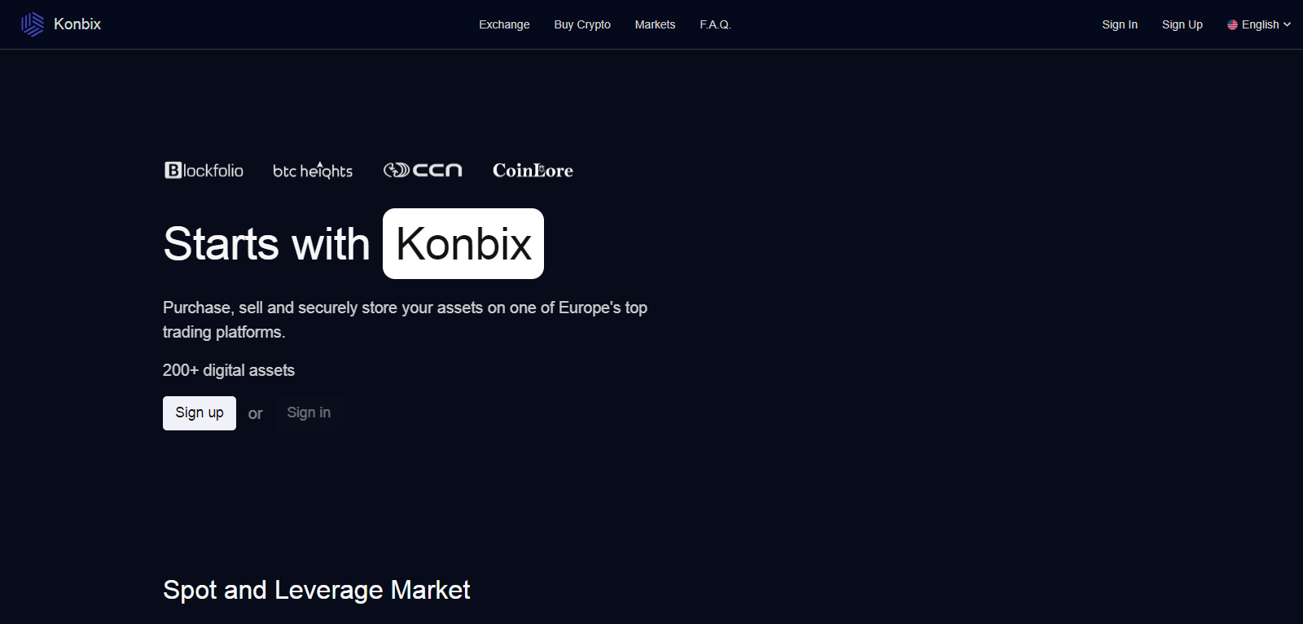Click the Spot and Leverage Market heading
Screen dimensions: 1303x624
click(317, 590)
